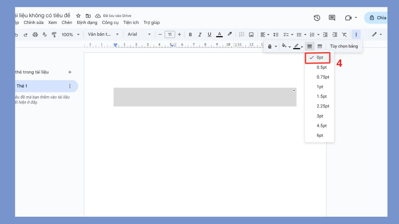Toggle italic formatting
This screenshot has width=399, height=224.
coord(200,35)
